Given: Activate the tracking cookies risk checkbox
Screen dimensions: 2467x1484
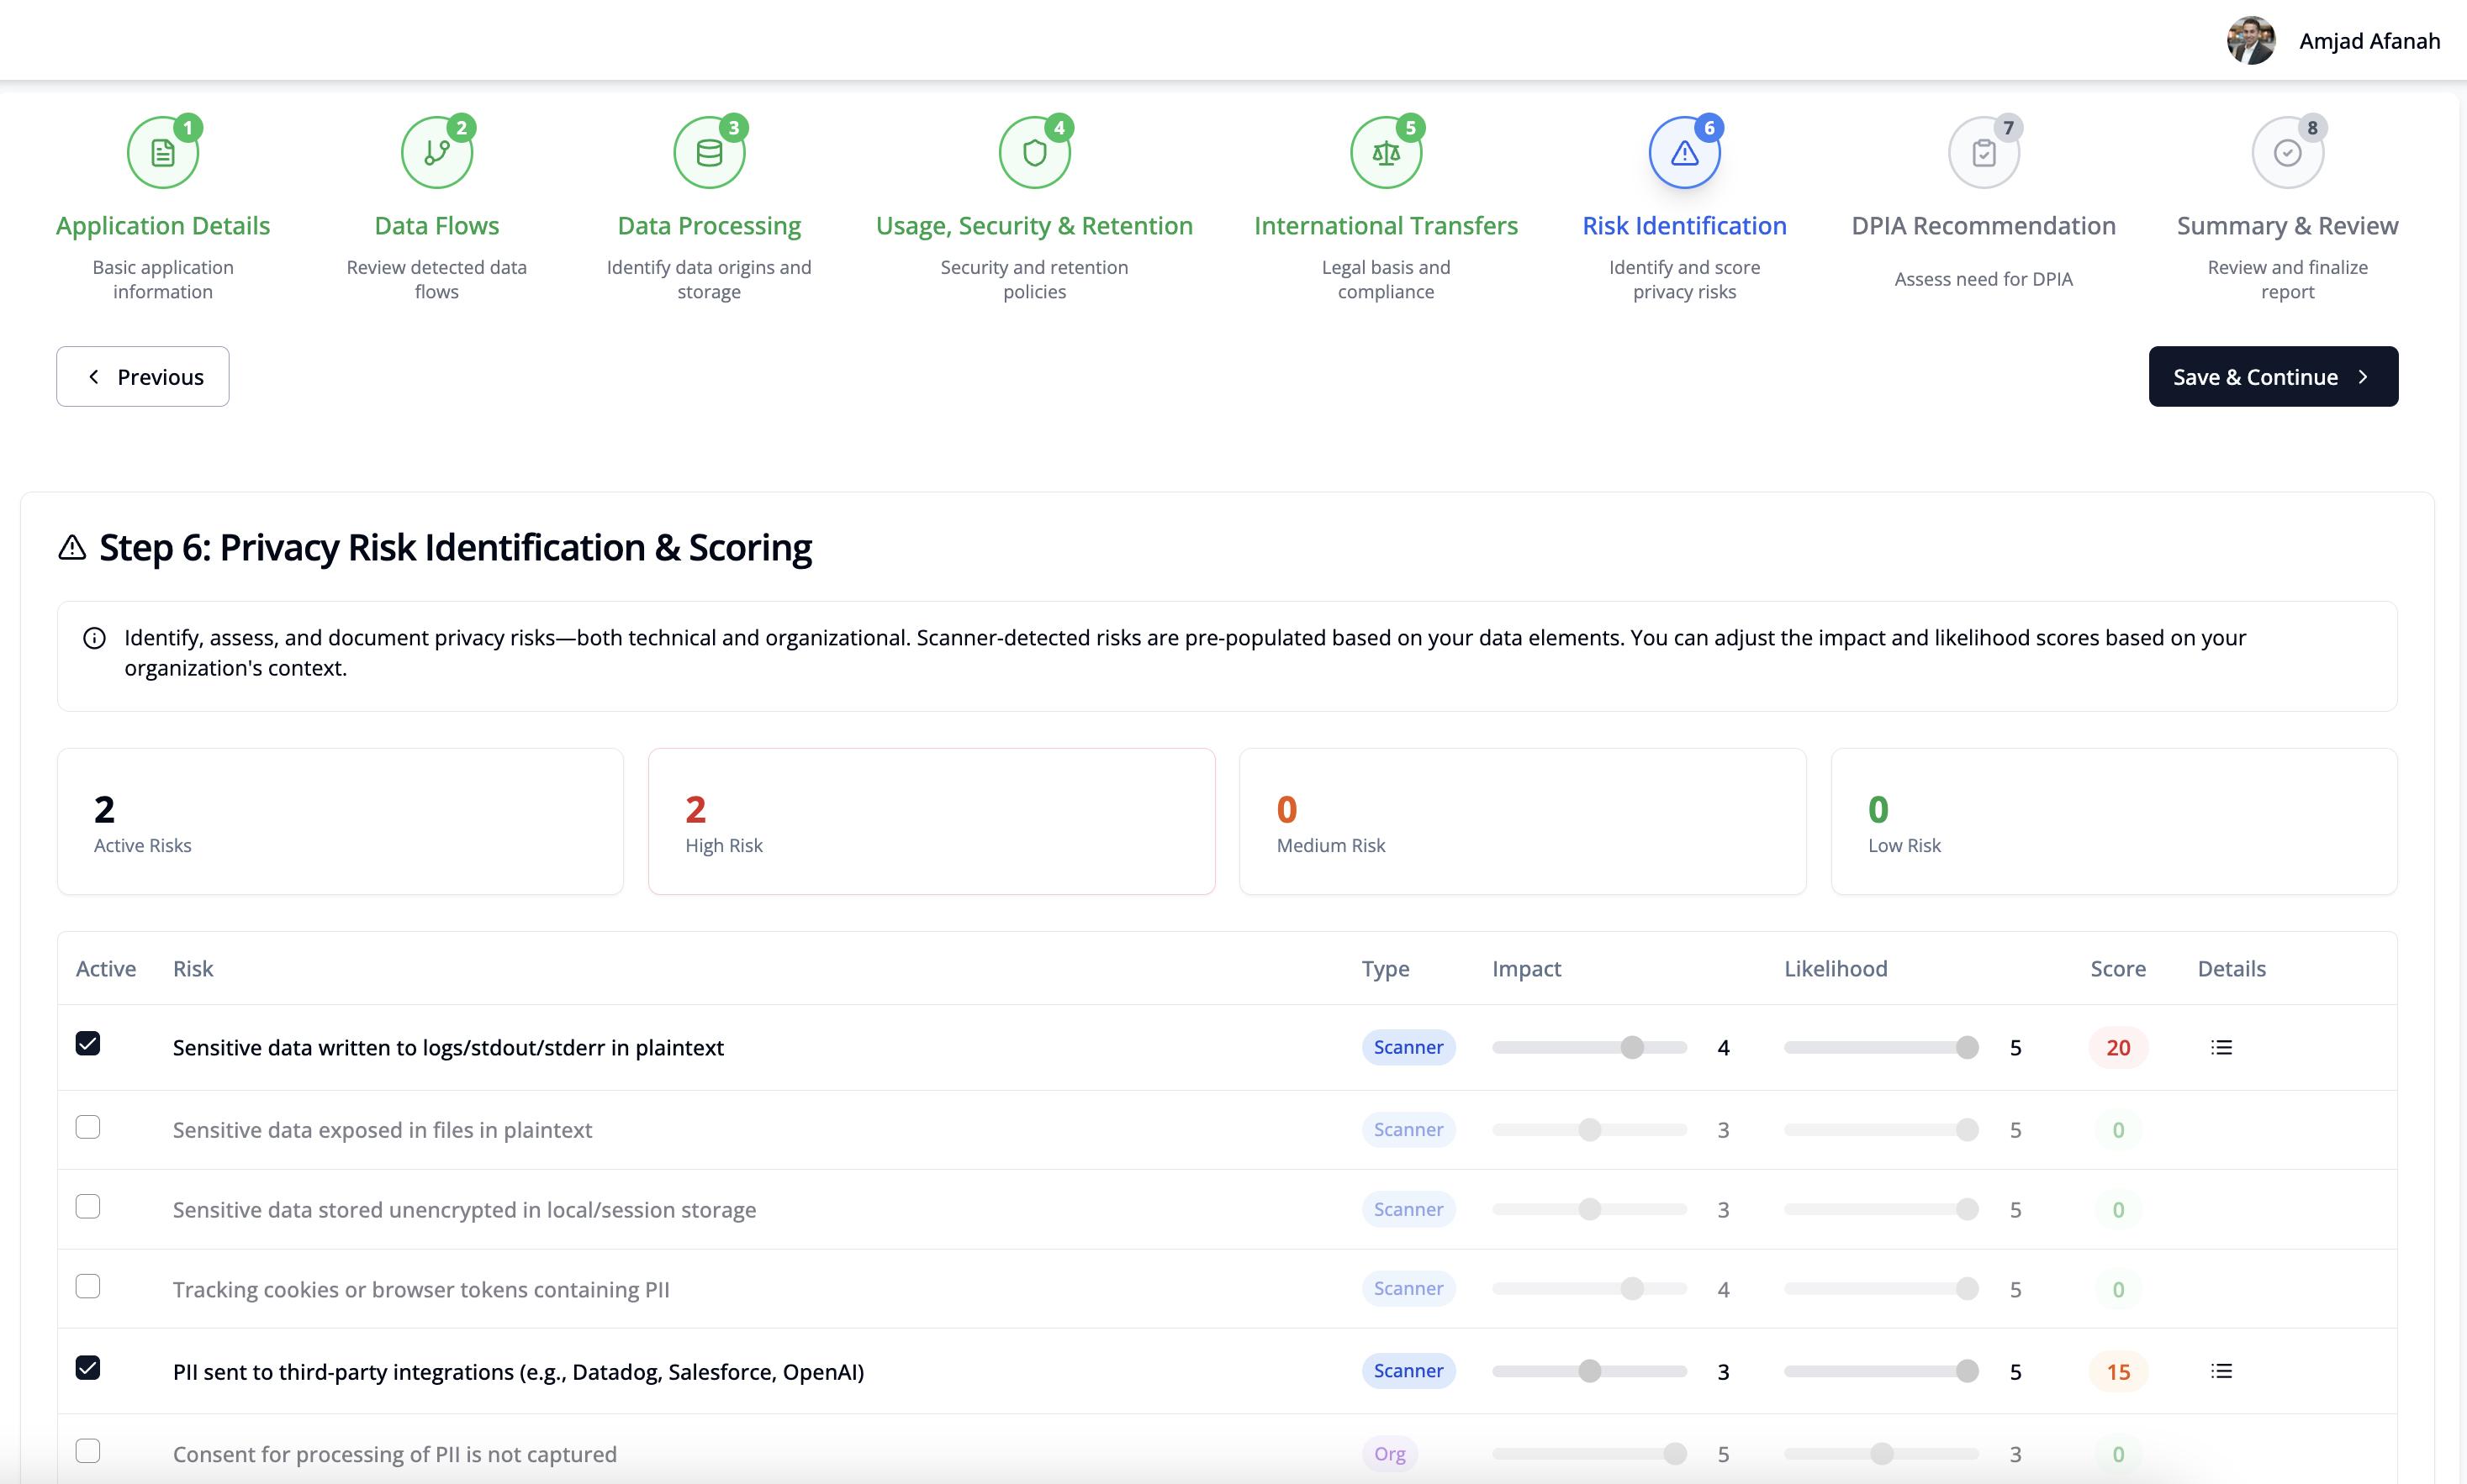Looking at the screenshot, I should point(88,1286).
